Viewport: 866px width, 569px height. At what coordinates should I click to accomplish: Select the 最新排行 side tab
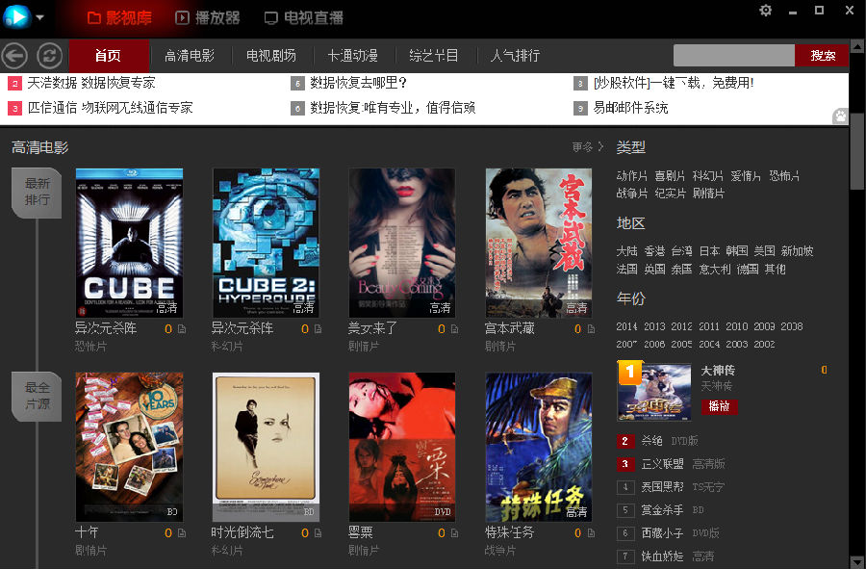coord(38,192)
